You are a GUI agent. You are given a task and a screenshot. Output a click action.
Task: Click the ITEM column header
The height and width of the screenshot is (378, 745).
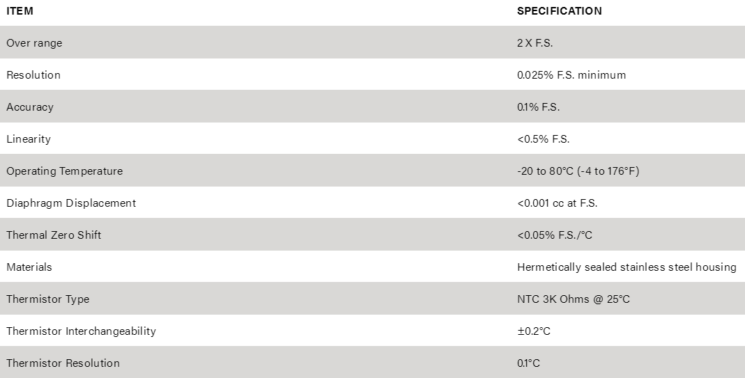20,11
